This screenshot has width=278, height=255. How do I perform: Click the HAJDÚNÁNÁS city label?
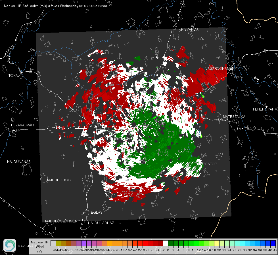[x=19, y=161]
